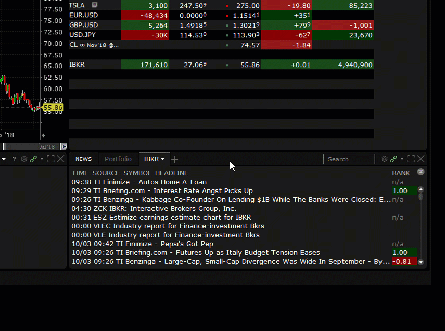Click left-pointing arrow below chart price axis
Viewport: 445px width, 331px height.
(x=43, y=136)
